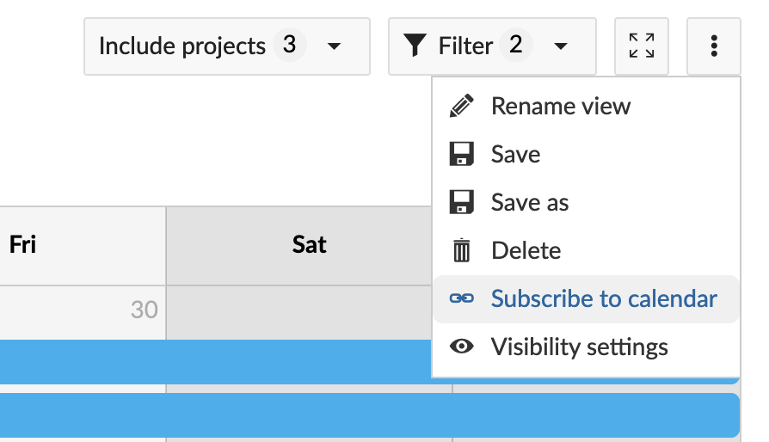Click the trash can icon beside Delete
Screen dimensions: 769x442
[x=462, y=251]
